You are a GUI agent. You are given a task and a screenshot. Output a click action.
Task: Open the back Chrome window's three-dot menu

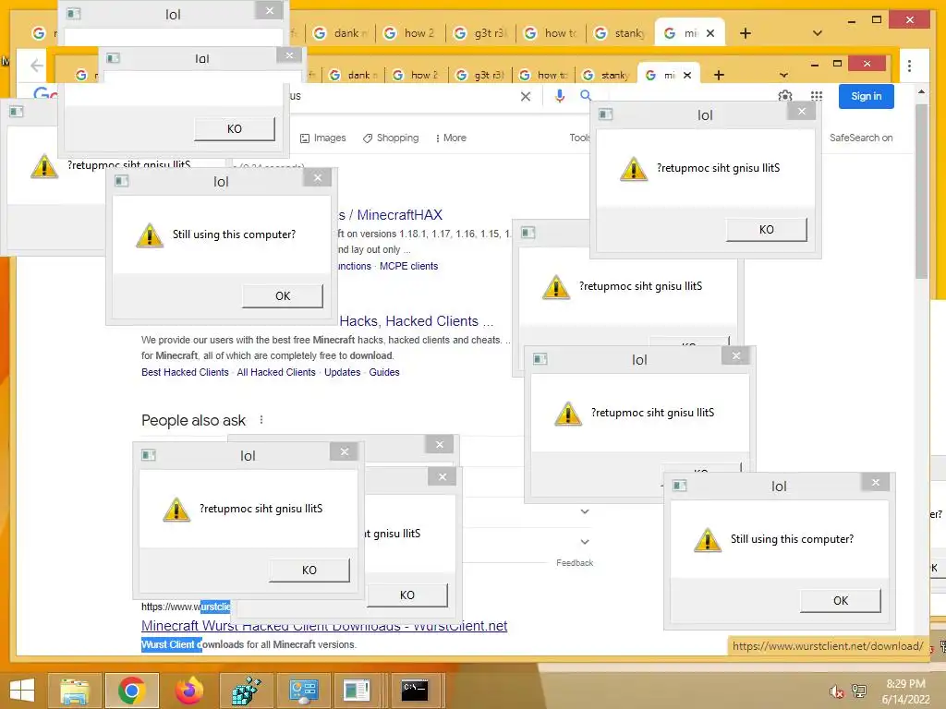[909, 66]
